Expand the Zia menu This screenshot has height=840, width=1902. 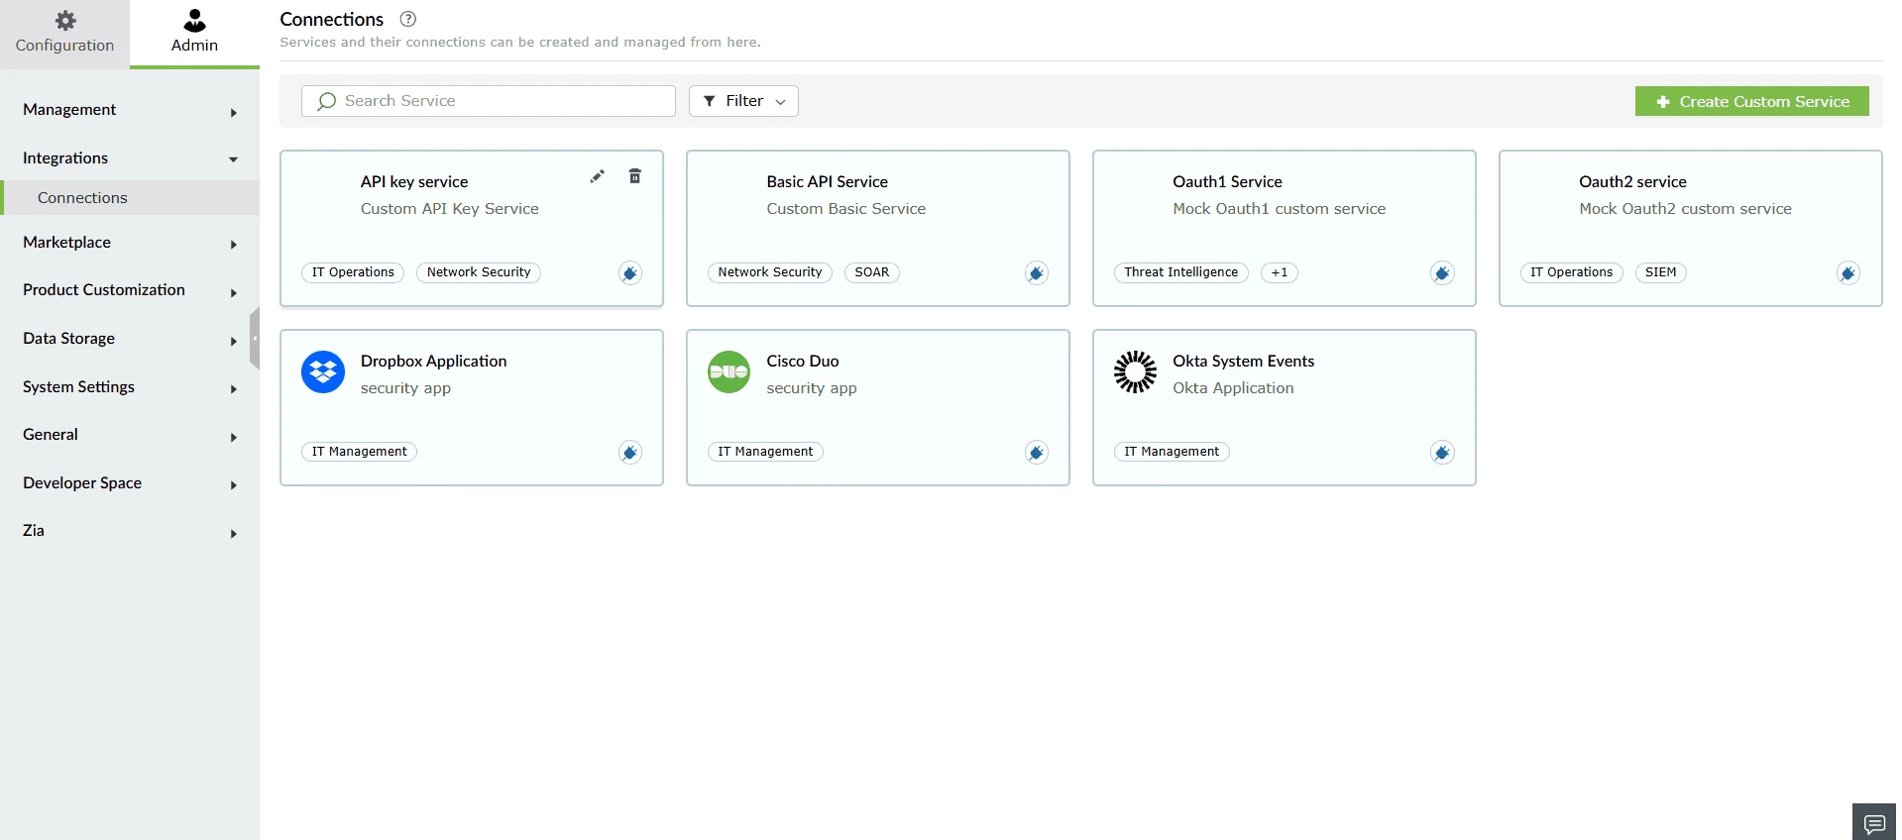(x=130, y=531)
